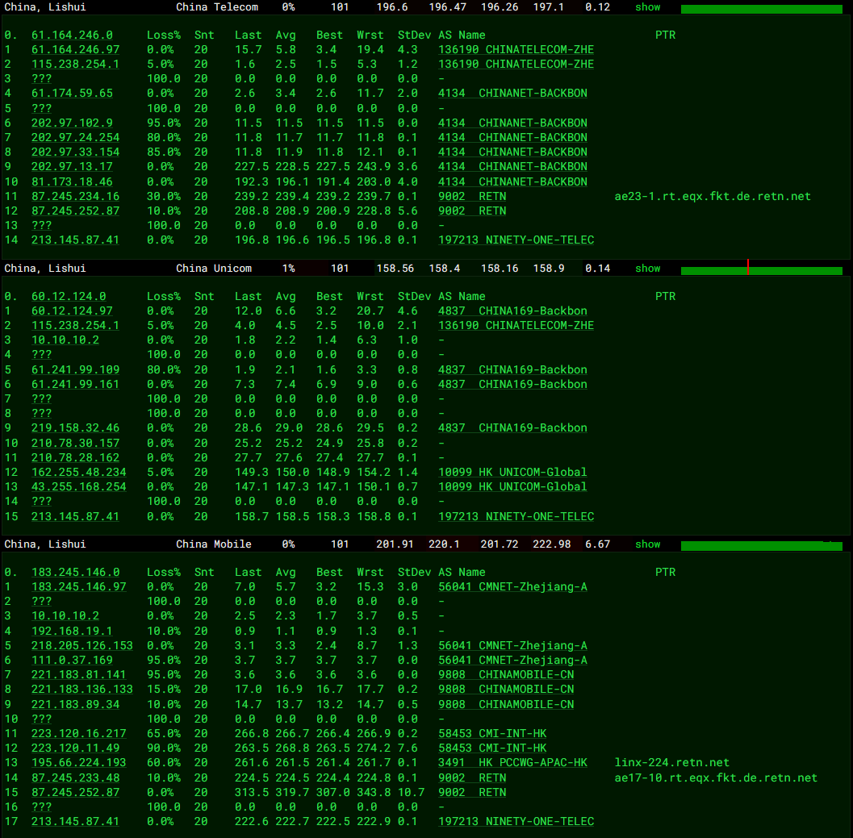Screen dimensions: 853x838
Task: Click the China Mobile provider label
Action: (214, 544)
